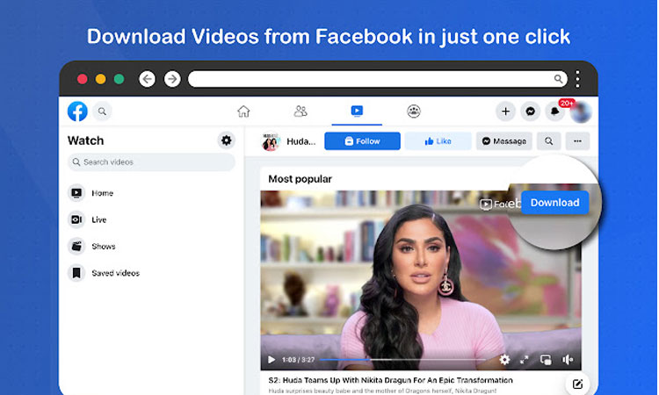This screenshot has height=395, width=659.
Task: Open the Friends icon in top navigation
Action: [301, 111]
